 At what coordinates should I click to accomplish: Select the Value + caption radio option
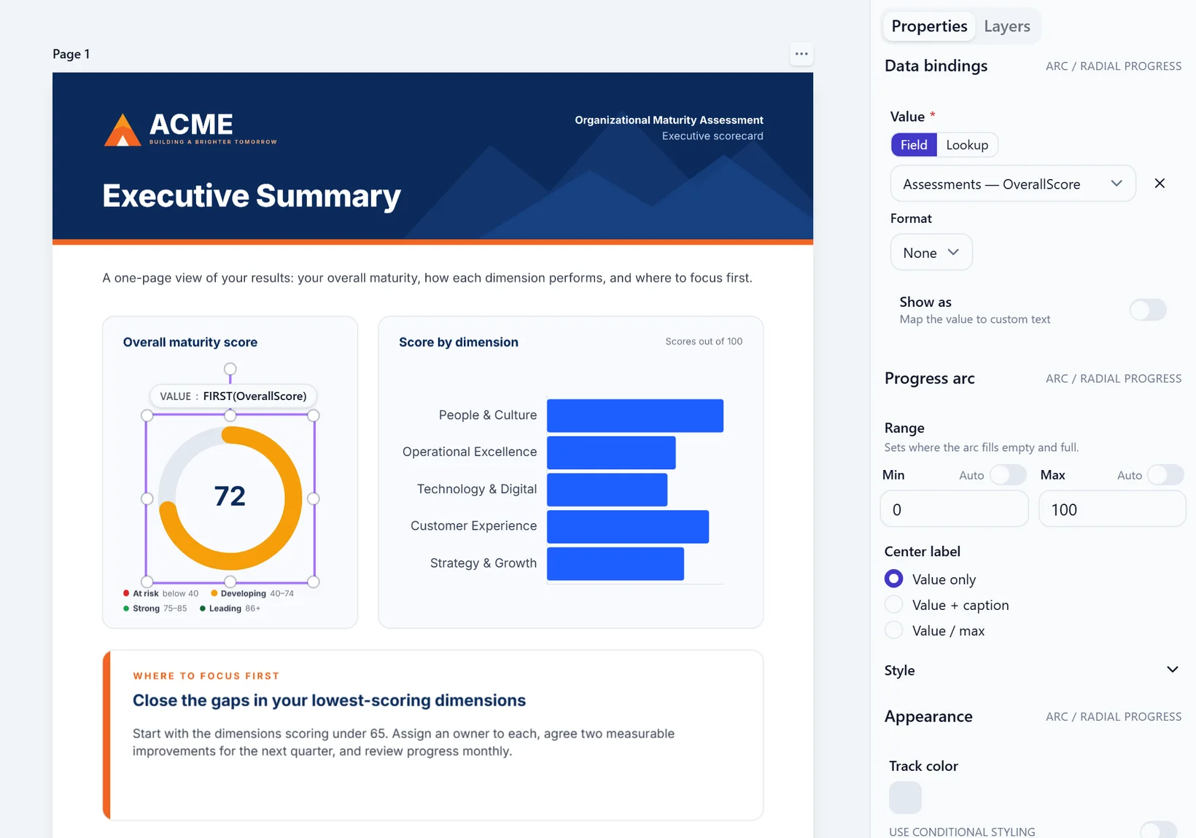(x=893, y=605)
